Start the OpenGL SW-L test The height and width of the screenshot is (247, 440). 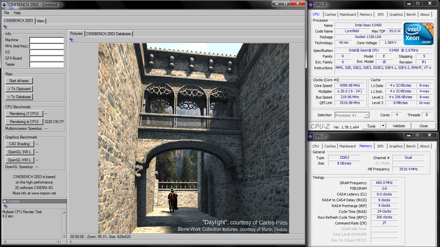click(x=19, y=152)
